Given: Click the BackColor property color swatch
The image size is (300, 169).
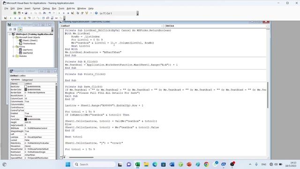Looking at the screenshot, I should point(26,86).
